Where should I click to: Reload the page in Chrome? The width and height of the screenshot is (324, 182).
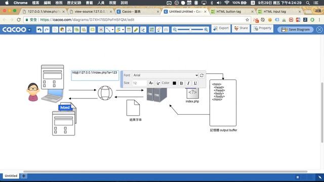(x=19, y=20)
